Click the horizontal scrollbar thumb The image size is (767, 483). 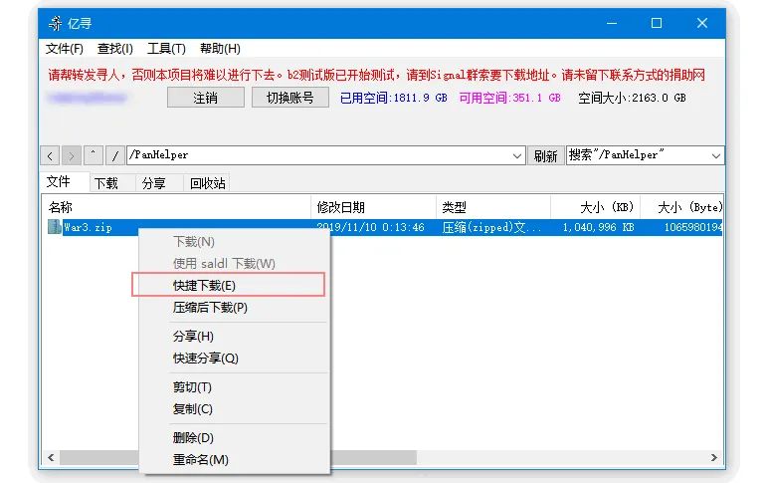(374, 457)
